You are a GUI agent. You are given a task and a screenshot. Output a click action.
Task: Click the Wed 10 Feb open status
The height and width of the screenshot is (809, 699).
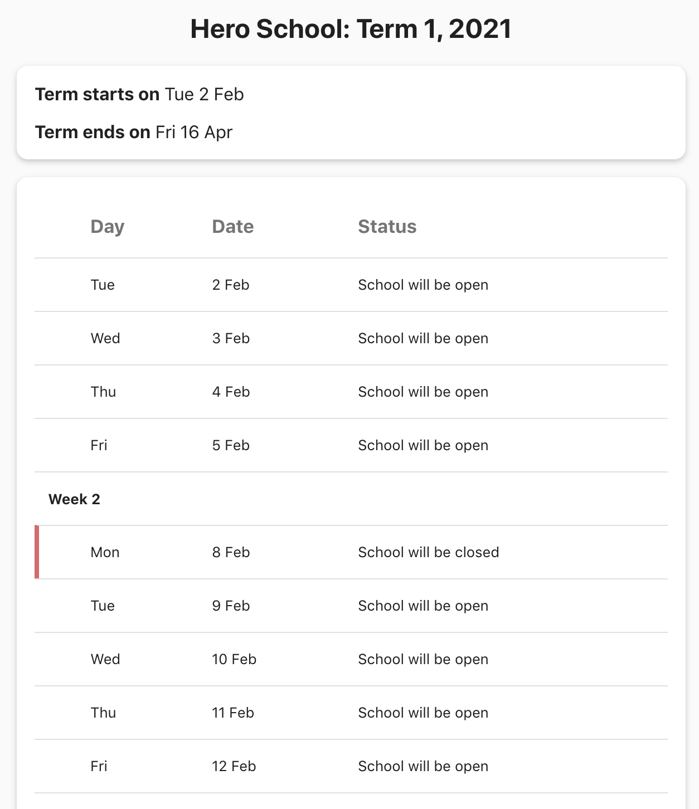point(423,659)
